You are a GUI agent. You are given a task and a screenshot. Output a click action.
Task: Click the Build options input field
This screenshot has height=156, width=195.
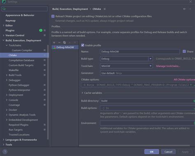coord(148,108)
